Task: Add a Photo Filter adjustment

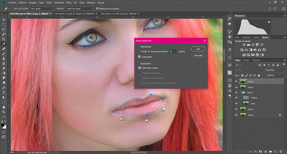Action: (255, 50)
